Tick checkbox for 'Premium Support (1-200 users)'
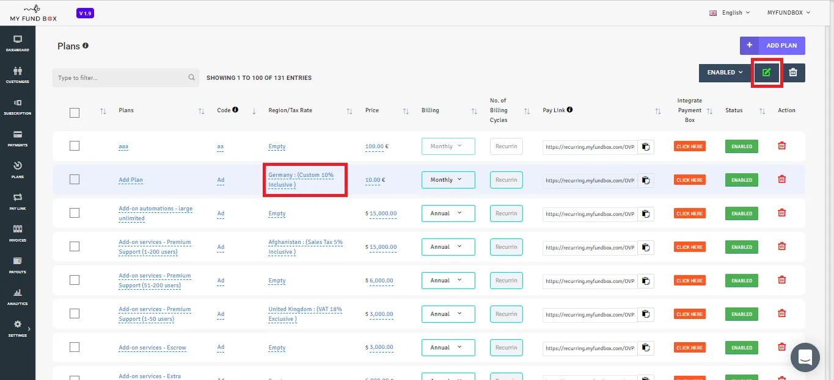 (75, 246)
